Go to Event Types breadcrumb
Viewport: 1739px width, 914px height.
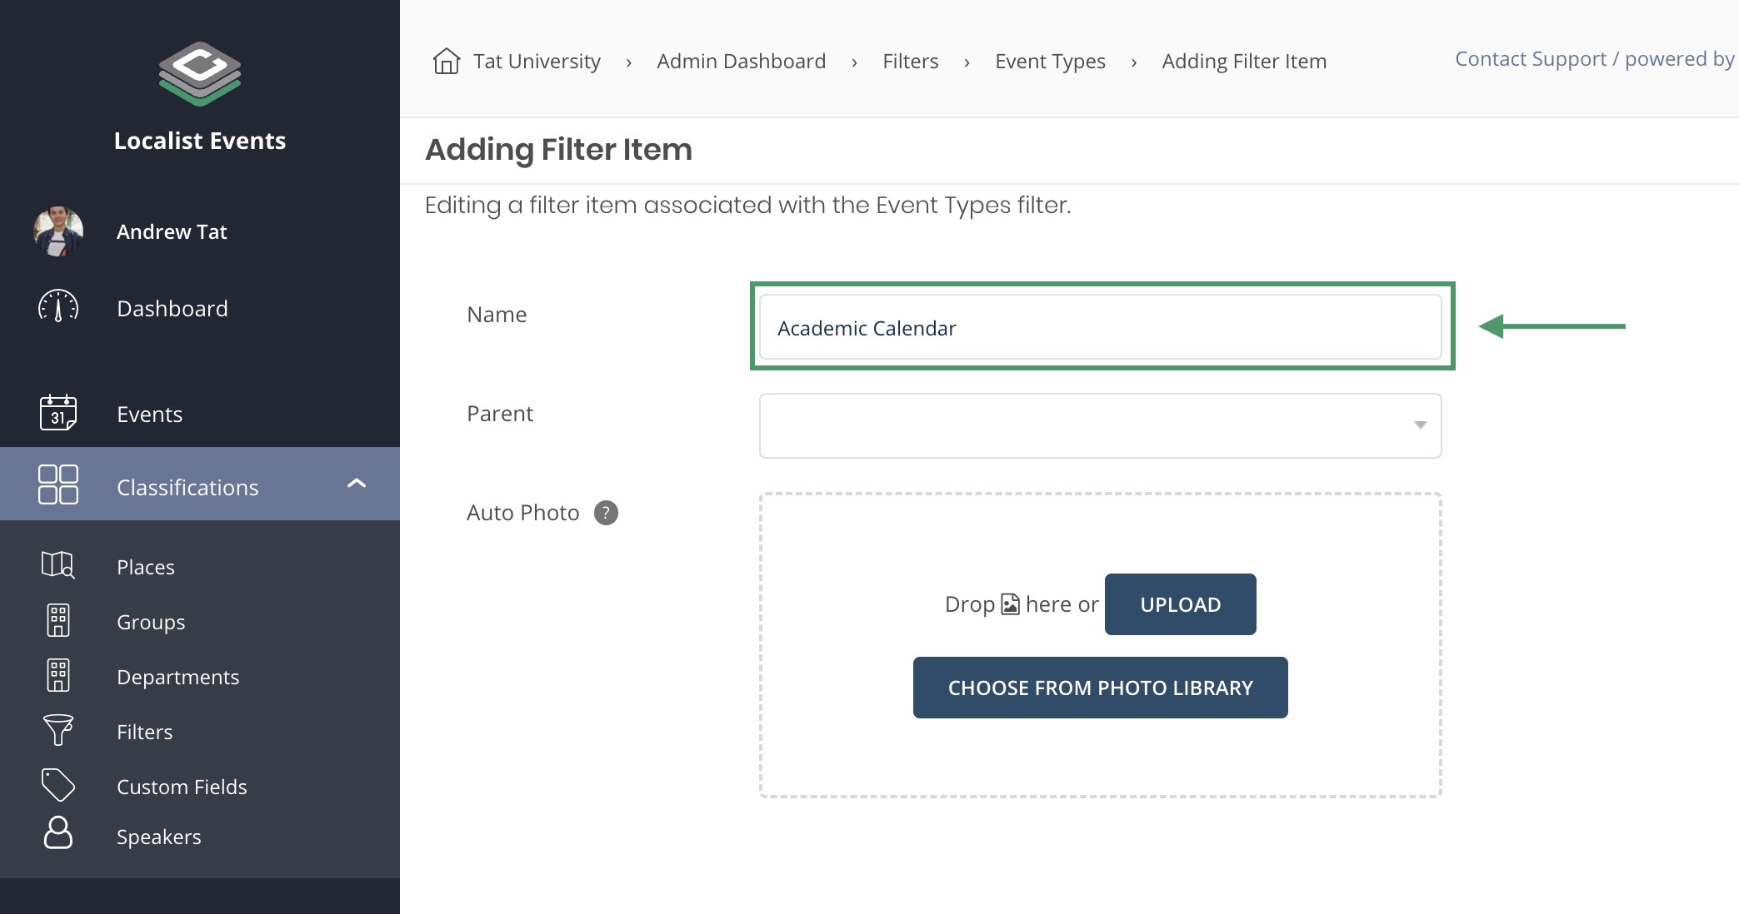[x=1050, y=62]
